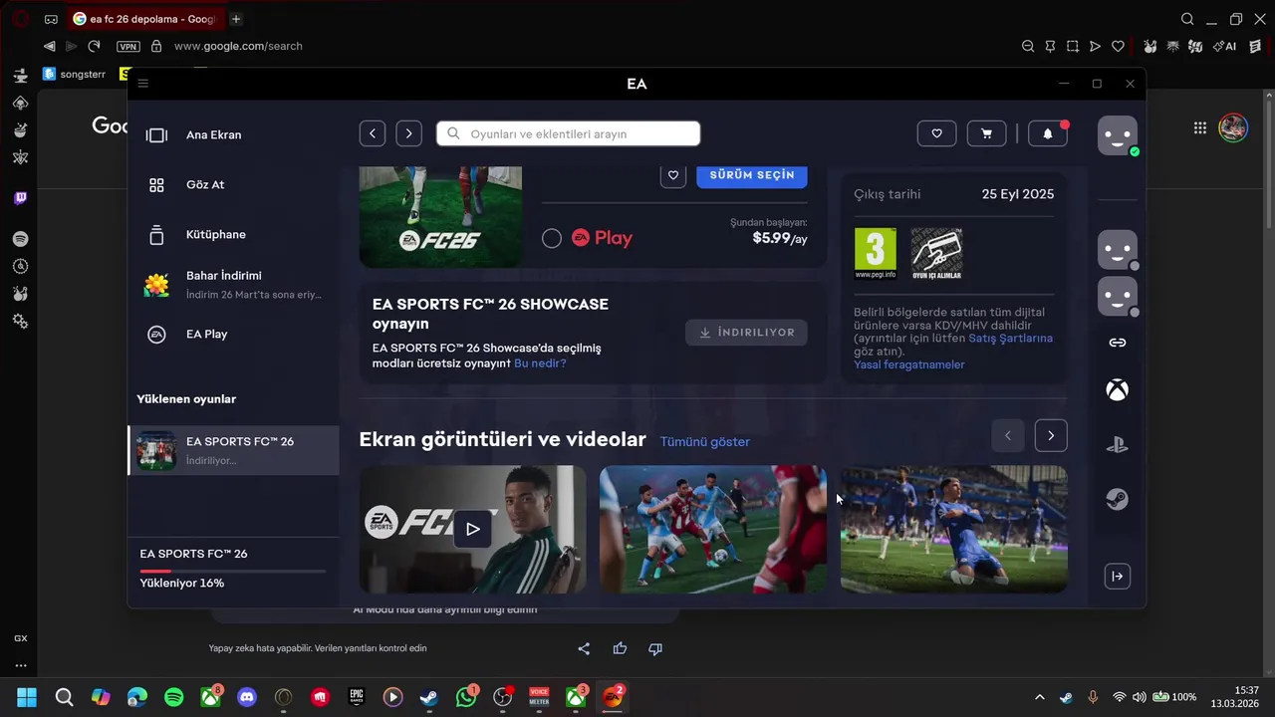This screenshot has width=1275, height=717.
Task: Add FC 26 to wishlist via heart beside Sürüm Seçin
Action: tap(673, 174)
